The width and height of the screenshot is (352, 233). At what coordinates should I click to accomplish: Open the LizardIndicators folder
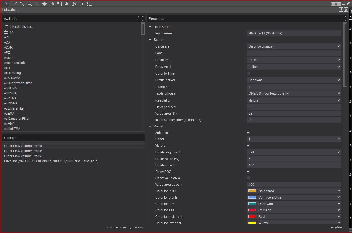tap(21, 27)
